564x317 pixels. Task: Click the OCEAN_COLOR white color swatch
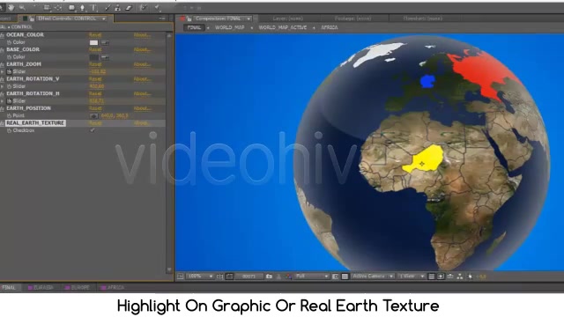pos(93,42)
